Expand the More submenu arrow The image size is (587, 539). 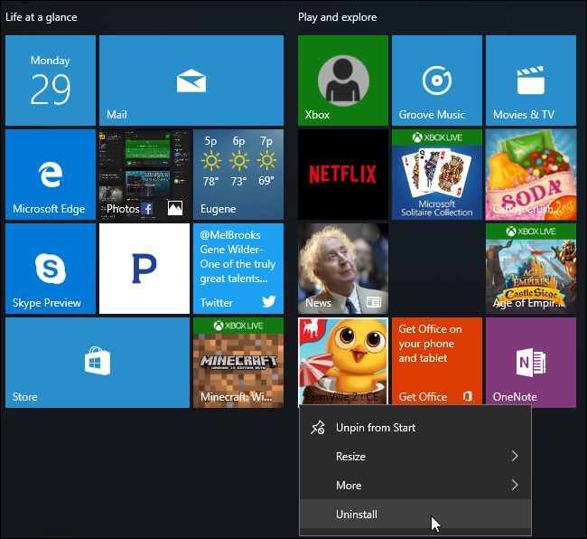pos(515,485)
